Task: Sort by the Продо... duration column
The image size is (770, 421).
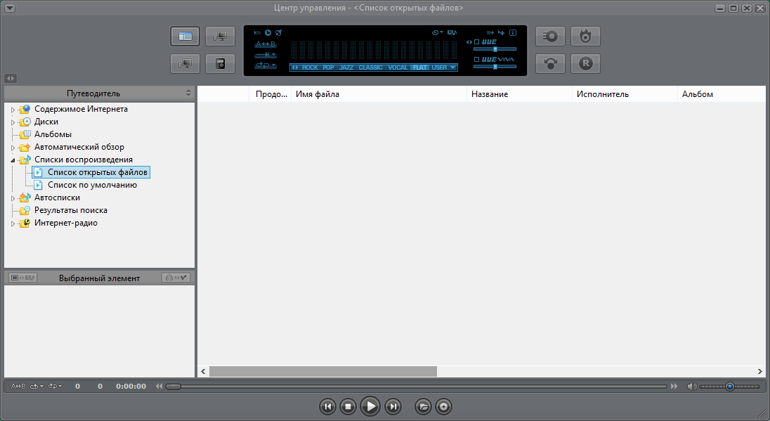Action: point(270,94)
